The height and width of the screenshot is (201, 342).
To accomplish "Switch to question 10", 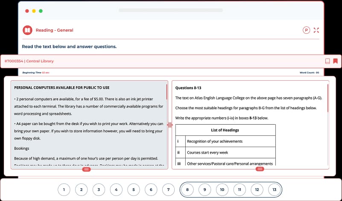I will 222,189.
